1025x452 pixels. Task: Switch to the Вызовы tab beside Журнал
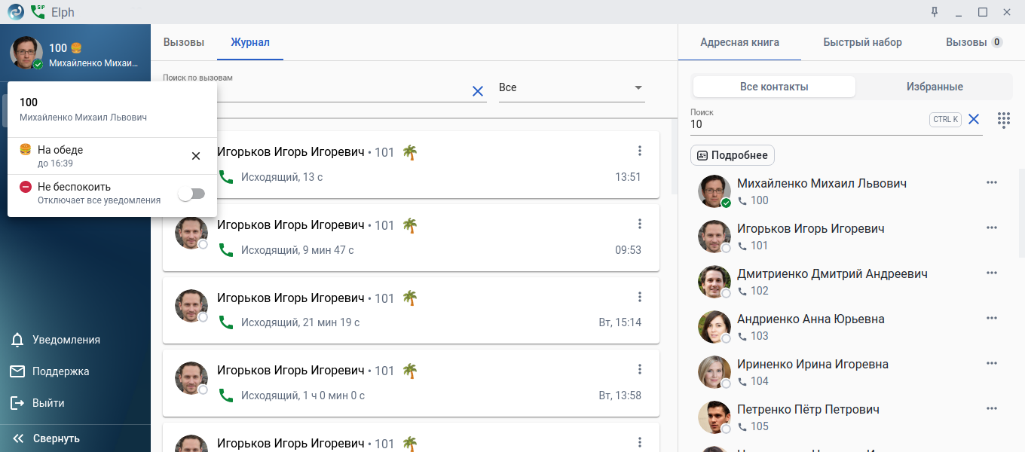tap(184, 42)
